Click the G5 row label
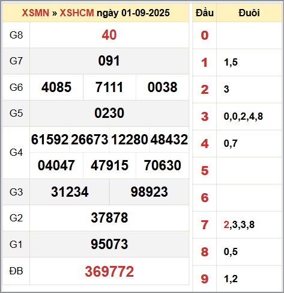This screenshot has width=284, height=293. point(16,113)
